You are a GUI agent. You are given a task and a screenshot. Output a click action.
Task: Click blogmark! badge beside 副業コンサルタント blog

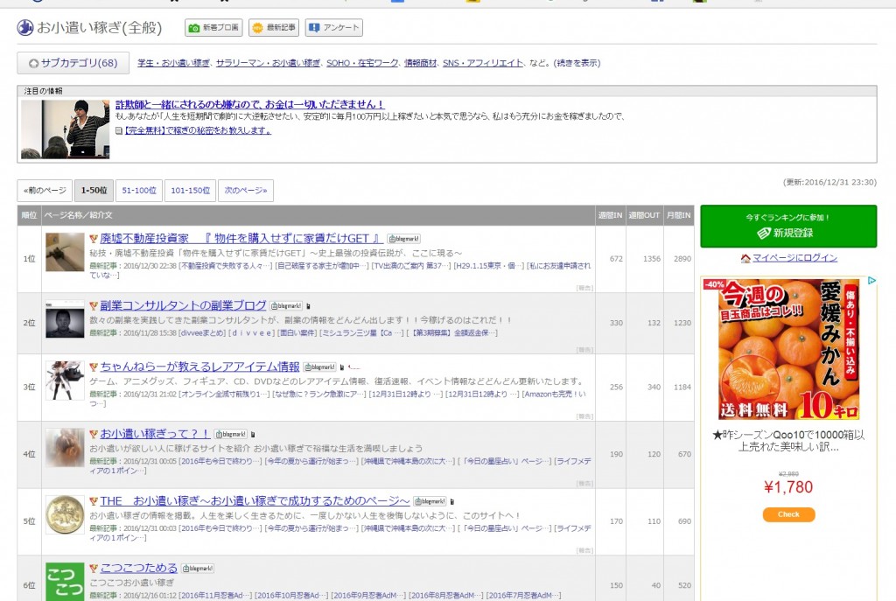285,306
